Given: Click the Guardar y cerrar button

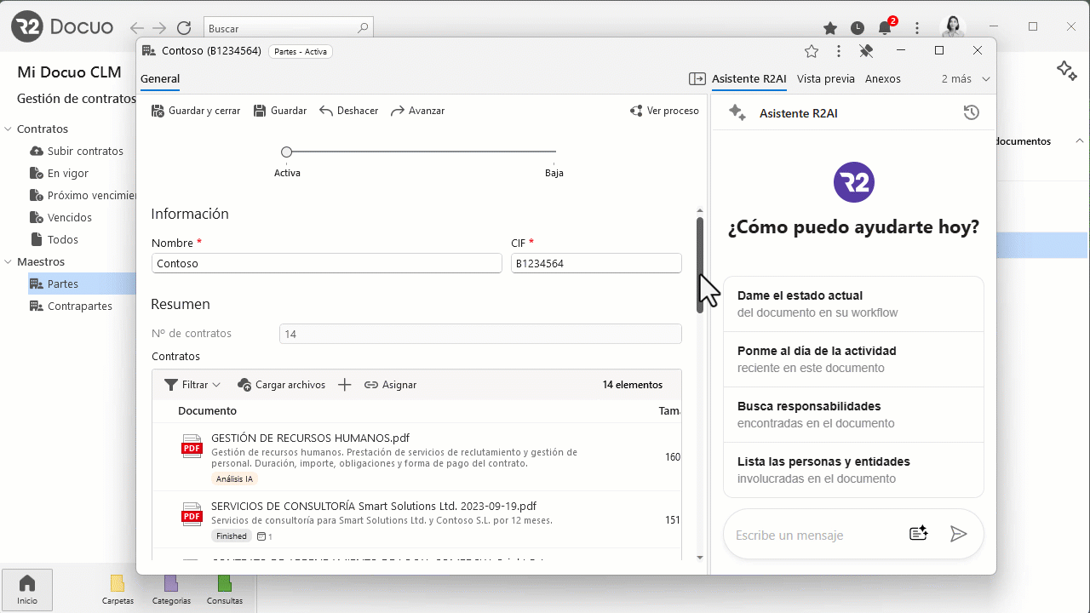Looking at the screenshot, I should coord(196,111).
